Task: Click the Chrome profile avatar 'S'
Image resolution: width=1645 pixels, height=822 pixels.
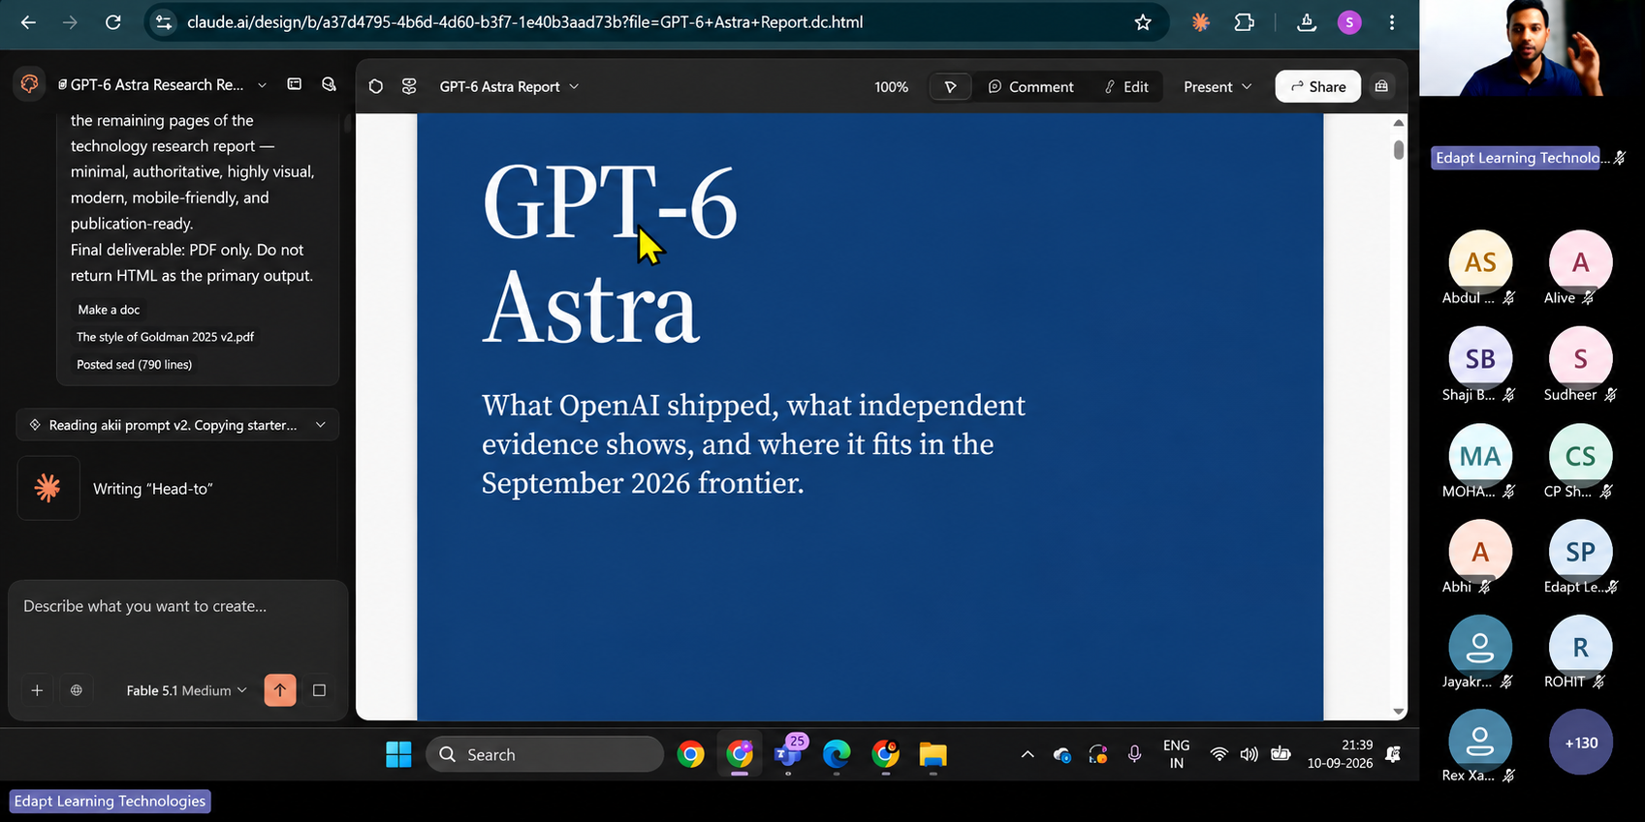Action: coord(1349,22)
